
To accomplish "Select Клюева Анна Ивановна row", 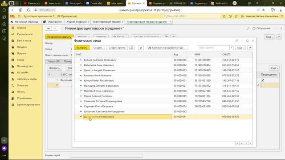I will [x=163, y=76].
